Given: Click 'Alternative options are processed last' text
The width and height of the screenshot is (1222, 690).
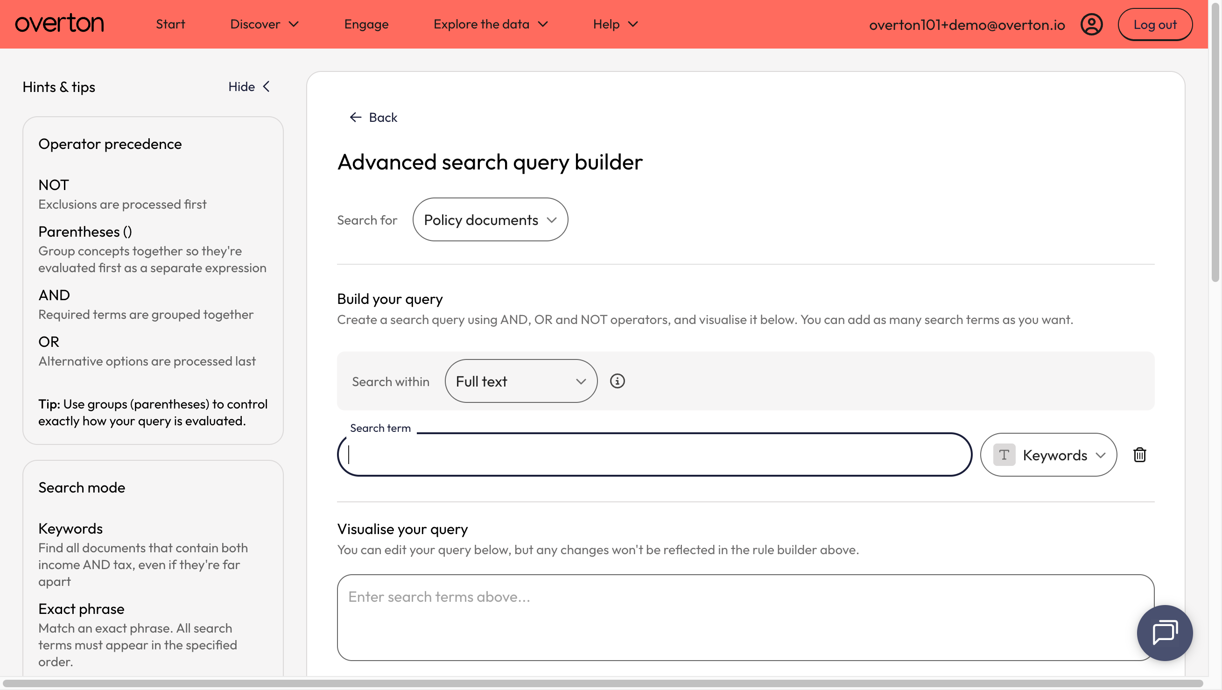Looking at the screenshot, I should [147, 361].
